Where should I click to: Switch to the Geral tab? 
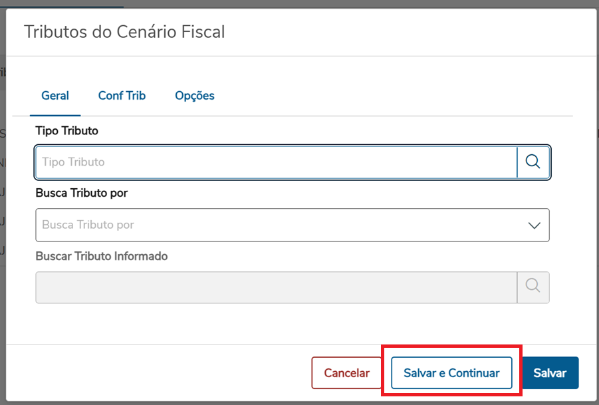tap(55, 96)
